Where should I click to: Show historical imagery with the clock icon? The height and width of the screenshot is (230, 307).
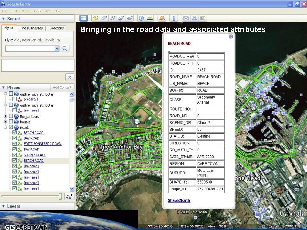pos(141,19)
